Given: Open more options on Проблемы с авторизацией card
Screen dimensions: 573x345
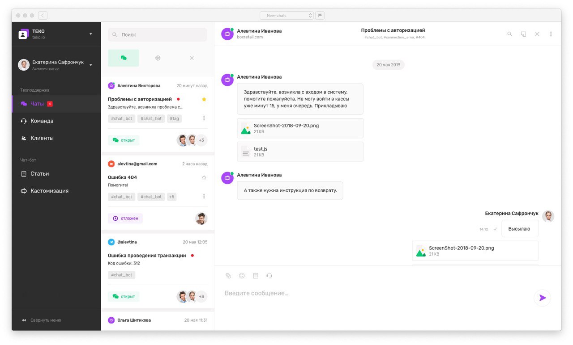Looking at the screenshot, I should [x=204, y=118].
